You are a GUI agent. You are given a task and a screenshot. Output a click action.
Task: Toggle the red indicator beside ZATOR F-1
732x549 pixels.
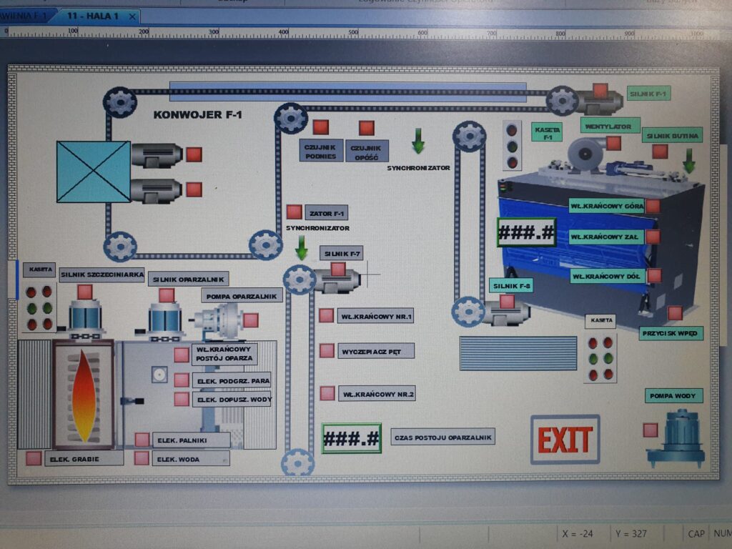click(294, 212)
